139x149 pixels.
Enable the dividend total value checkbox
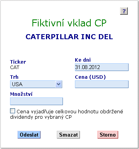click(x=12, y=111)
